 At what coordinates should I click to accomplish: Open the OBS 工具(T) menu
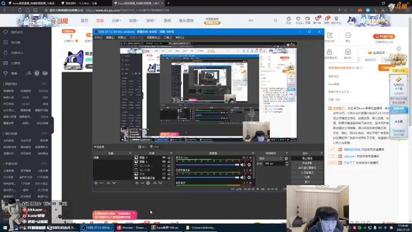point(168,38)
